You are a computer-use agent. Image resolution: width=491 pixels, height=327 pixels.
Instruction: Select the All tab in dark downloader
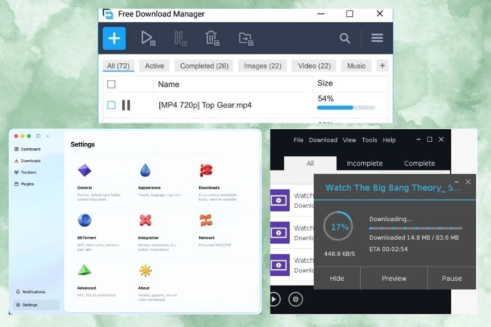coord(310,163)
